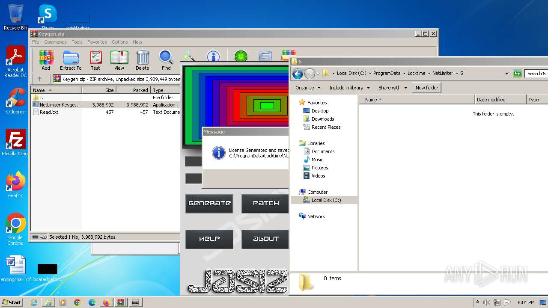This screenshot has height=308, width=548.
Task: Click the Find icon in WinRAR toolbar
Action: [x=166, y=60]
